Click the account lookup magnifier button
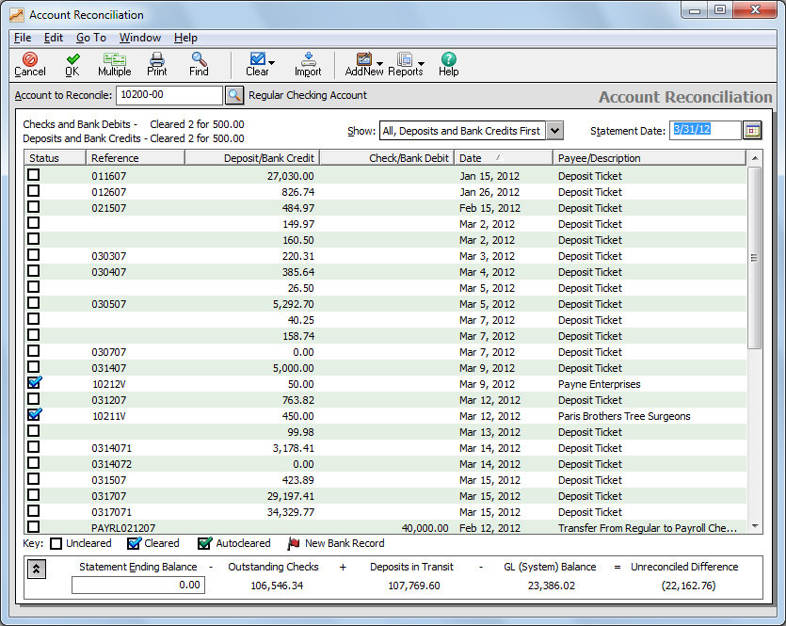The image size is (786, 626). (x=233, y=95)
